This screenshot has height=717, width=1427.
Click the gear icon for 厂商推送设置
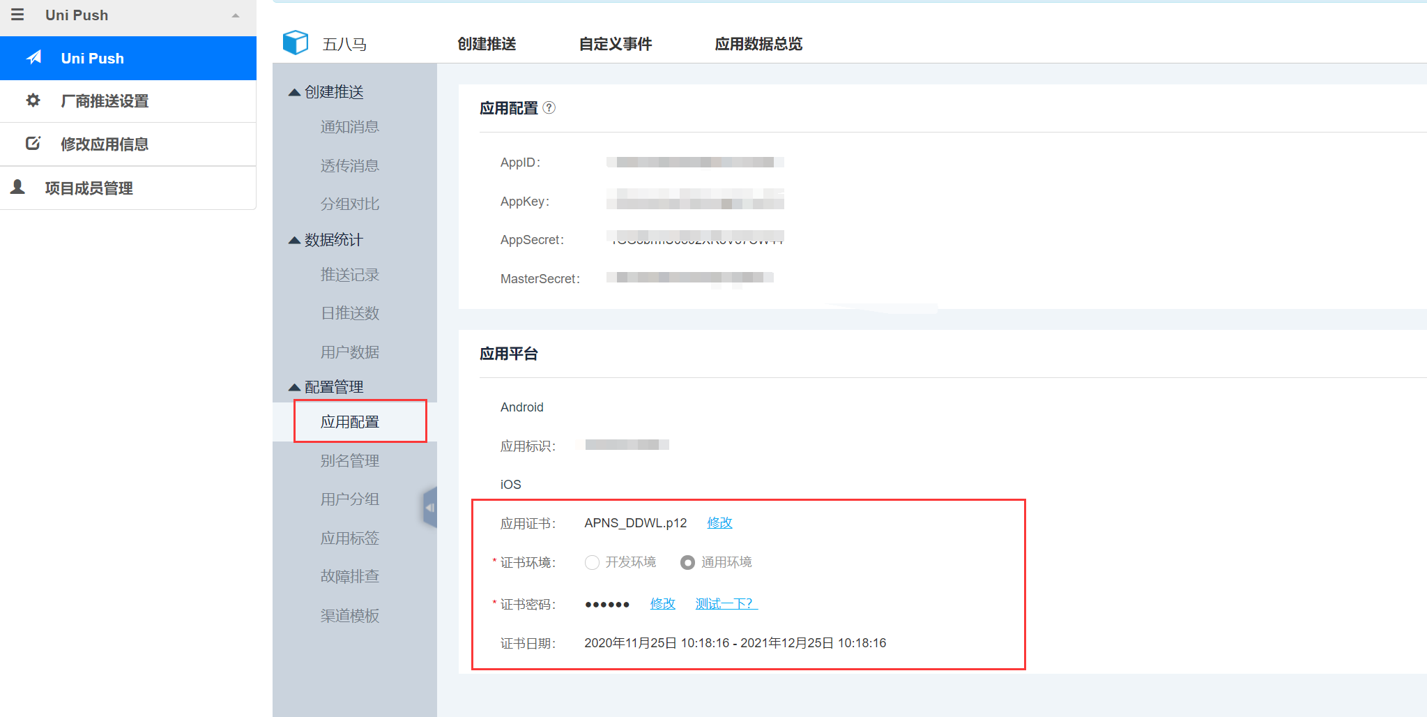[x=33, y=100]
